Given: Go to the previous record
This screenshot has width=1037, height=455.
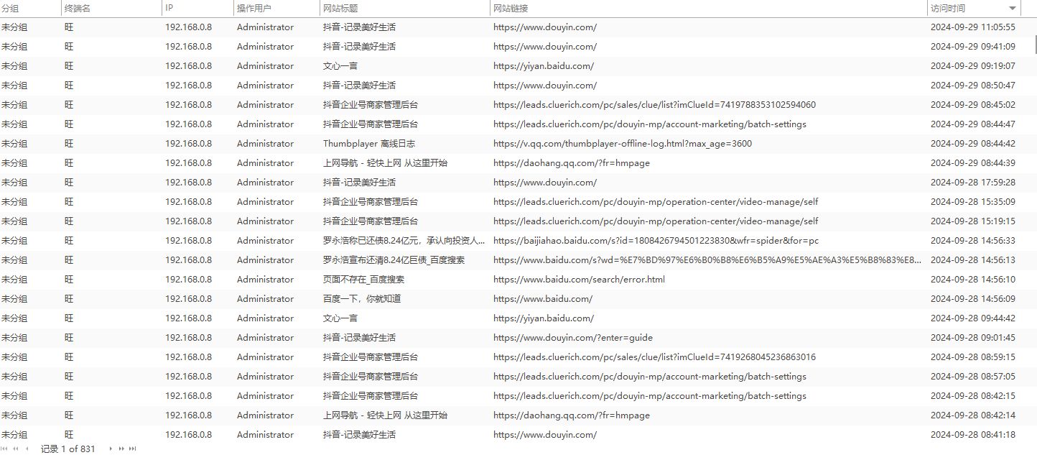Looking at the screenshot, I should pyautogui.click(x=27, y=449).
